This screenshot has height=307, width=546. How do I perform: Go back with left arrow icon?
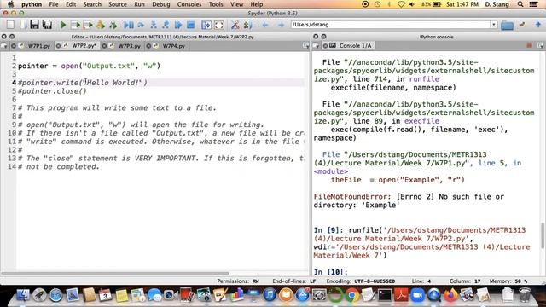click(265, 25)
